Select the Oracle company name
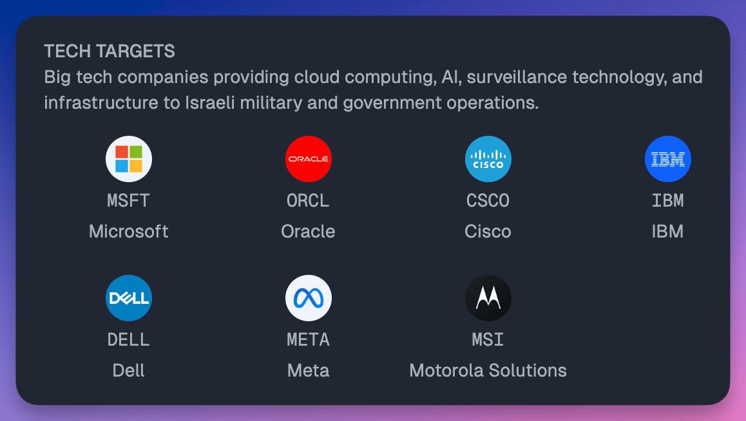Screen dimensions: 746x421 [309, 231]
